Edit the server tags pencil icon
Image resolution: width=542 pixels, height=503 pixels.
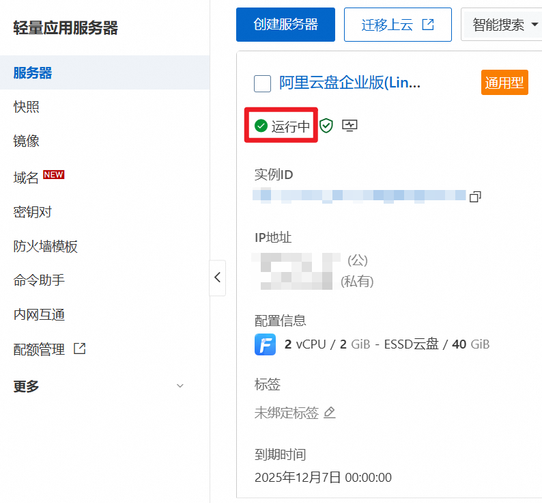pos(330,413)
